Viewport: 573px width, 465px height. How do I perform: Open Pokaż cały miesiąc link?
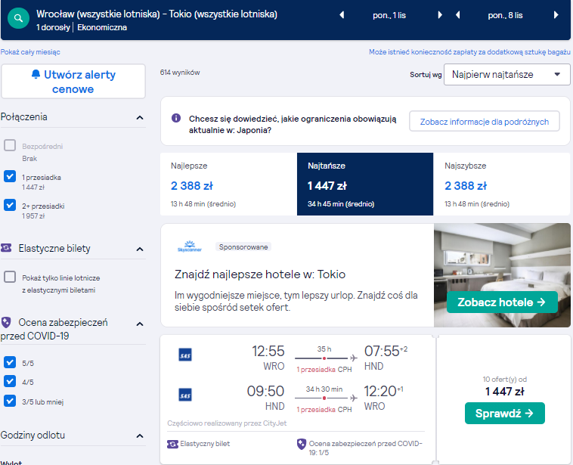tap(30, 52)
